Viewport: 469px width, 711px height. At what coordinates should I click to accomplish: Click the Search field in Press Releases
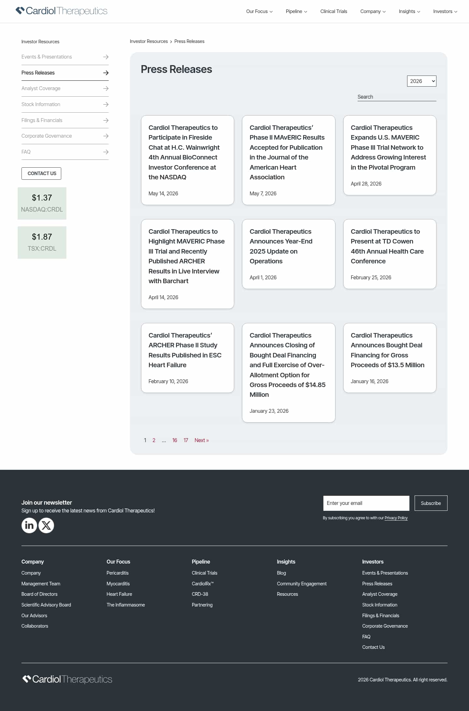(x=397, y=97)
